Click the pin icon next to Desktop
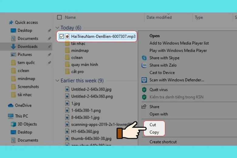The width and height of the screenshot is (237, 158). [x=49, y=31]
